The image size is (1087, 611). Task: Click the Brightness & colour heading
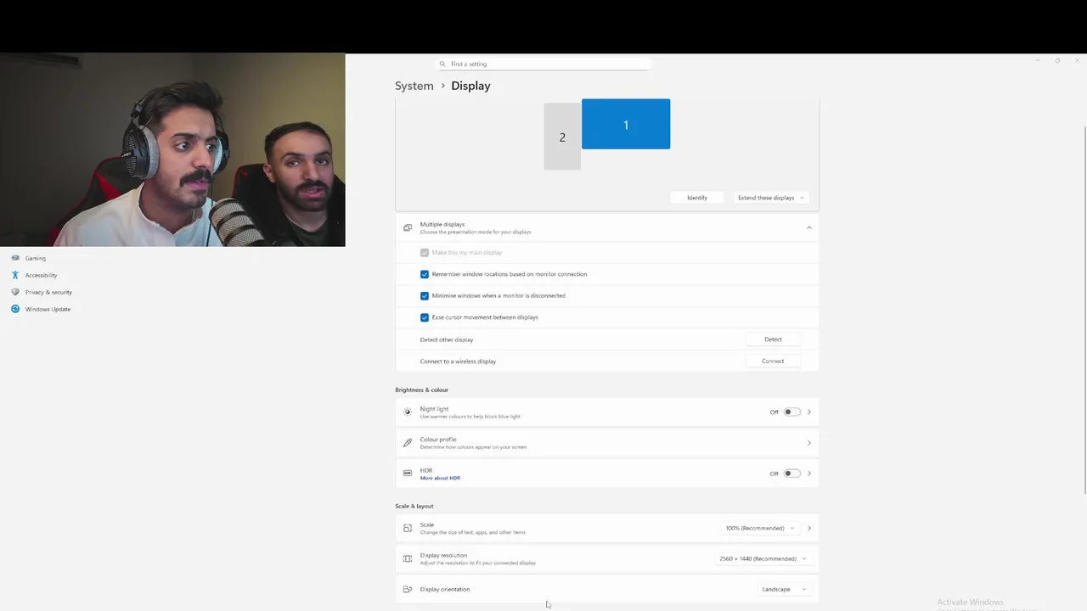[421, 390]
